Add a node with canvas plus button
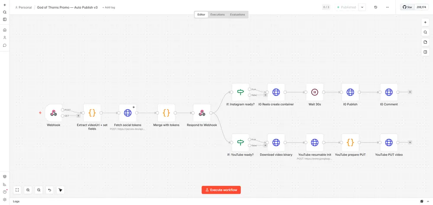This screenshot has width=433, height=205. [425, 22]
